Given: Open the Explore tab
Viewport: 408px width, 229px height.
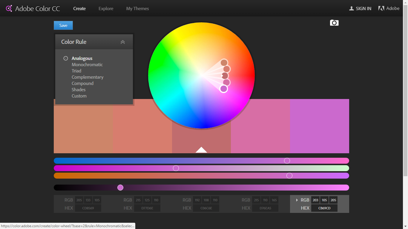Looking at the screenshot, I should coord(106,8).
